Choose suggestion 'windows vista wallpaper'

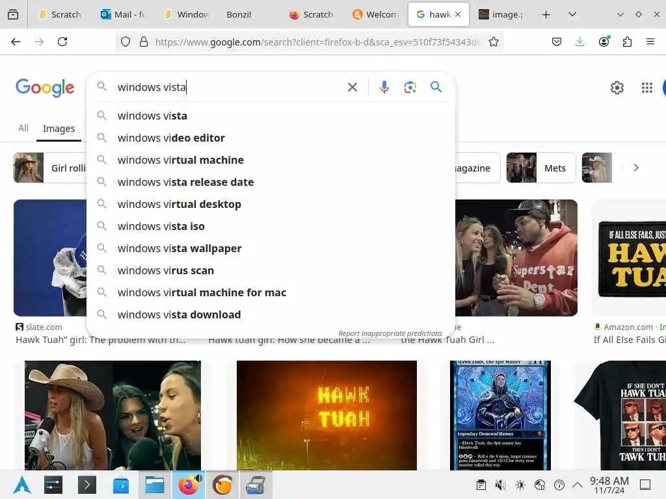(272, 248)
